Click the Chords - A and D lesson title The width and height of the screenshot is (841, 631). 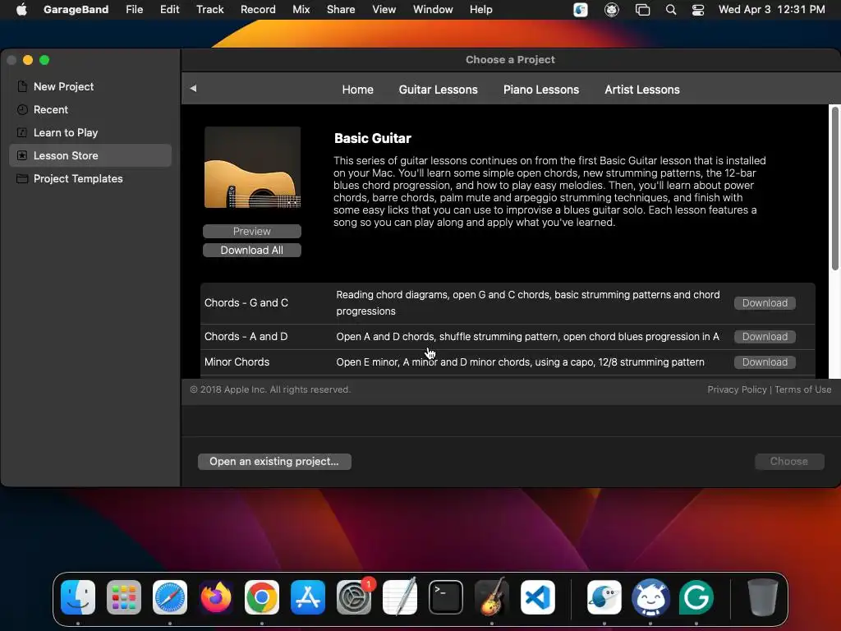246,336
